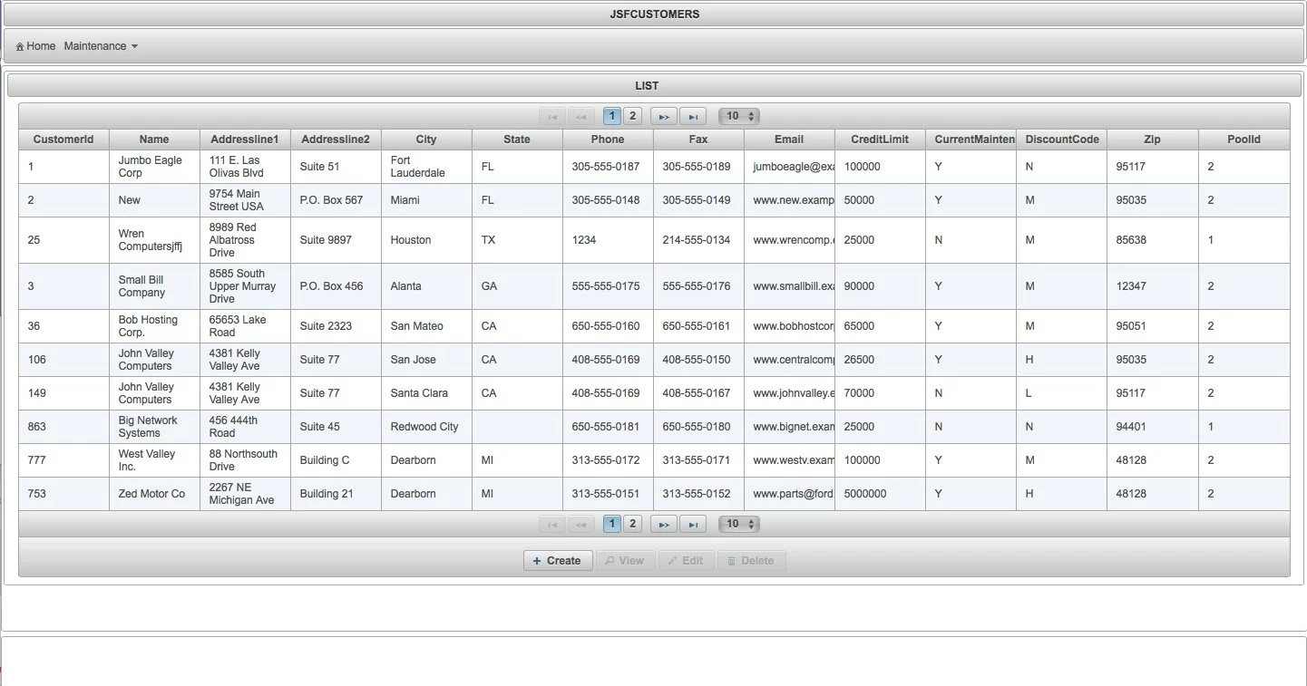The height and width of the screenshot is (686, 1307).
Task: Go to first page in bottom paginator
Action: (x=551, y=524)
